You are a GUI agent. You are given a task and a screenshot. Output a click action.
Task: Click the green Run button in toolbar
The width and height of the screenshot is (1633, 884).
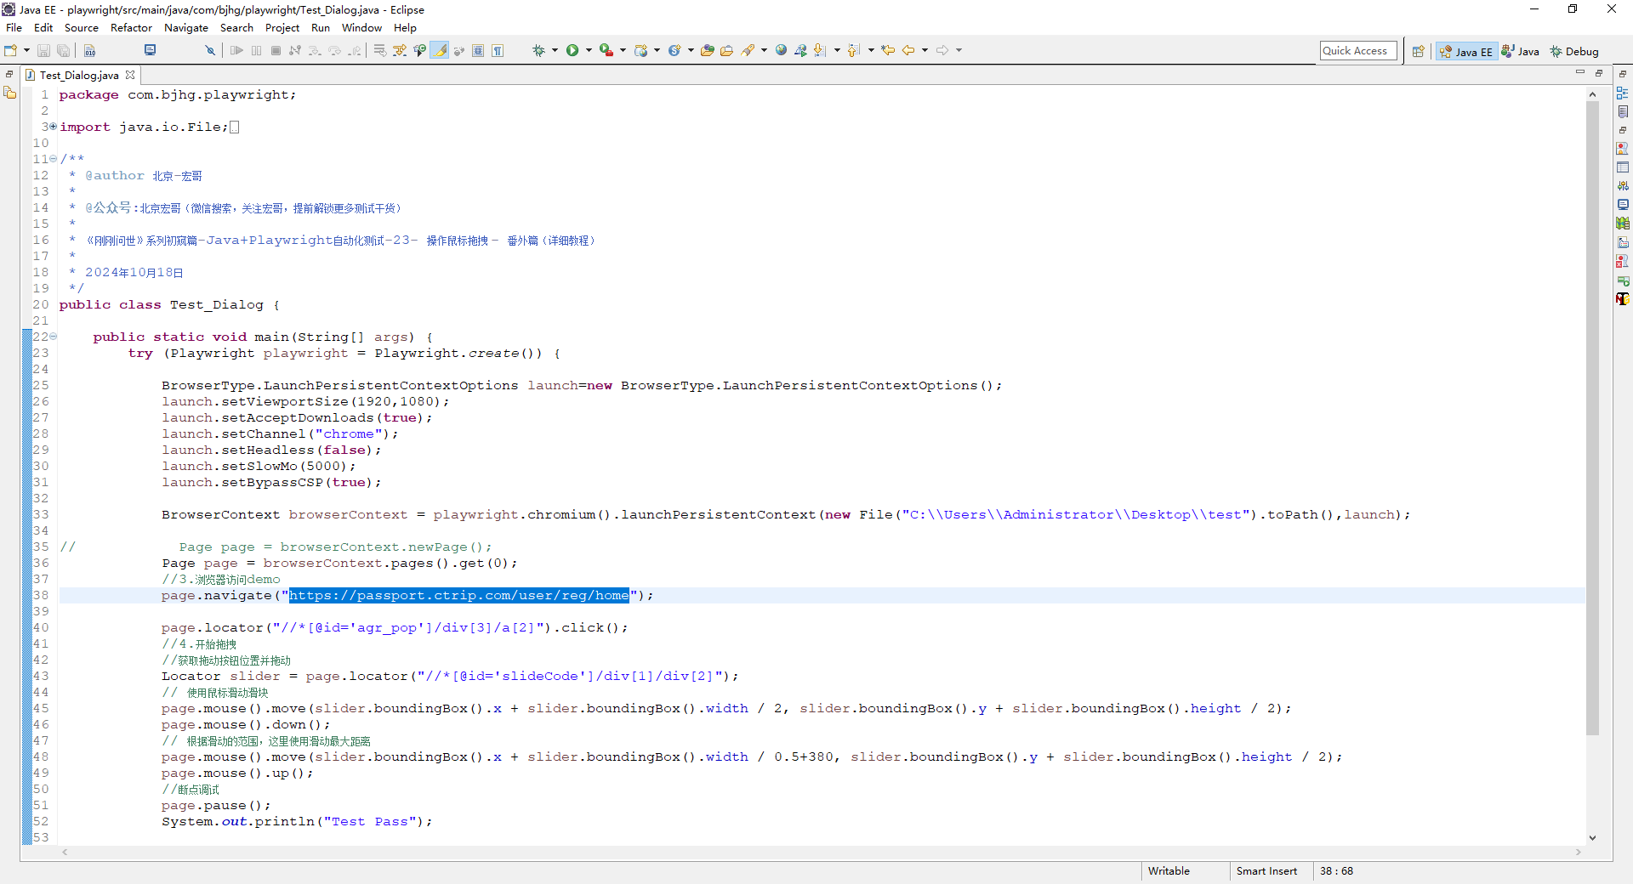[x=572, y=51]
